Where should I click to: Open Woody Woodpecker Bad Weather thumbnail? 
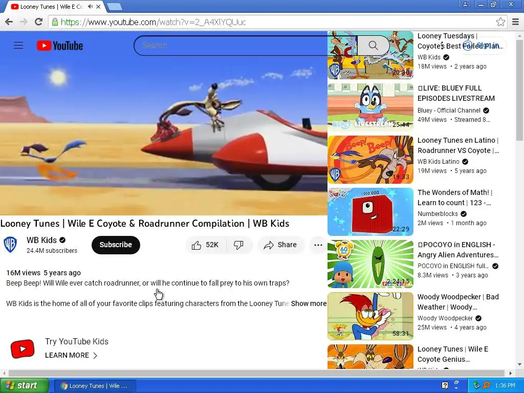[x=370, y=316]
